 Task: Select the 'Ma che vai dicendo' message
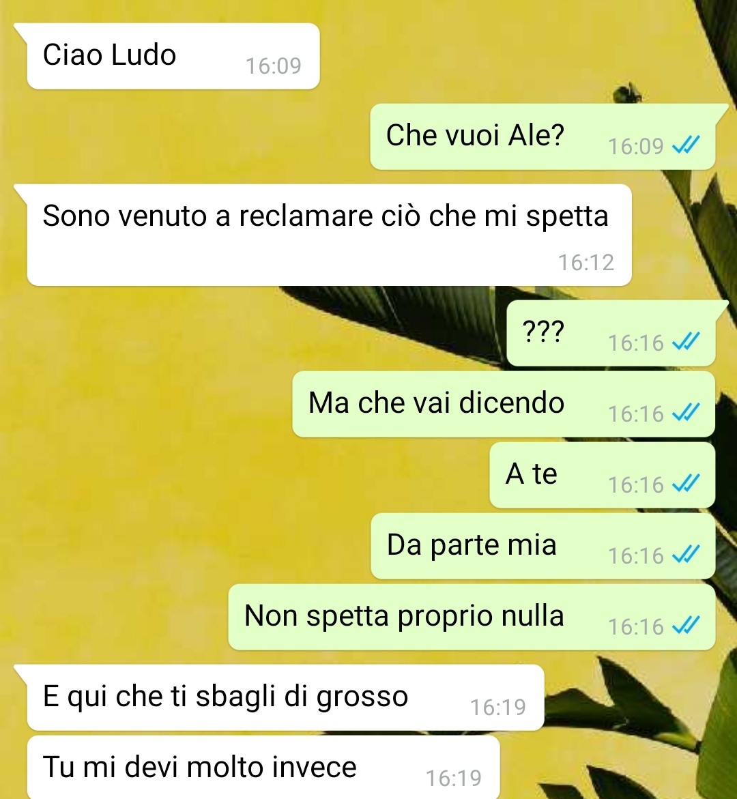(504, 404)
